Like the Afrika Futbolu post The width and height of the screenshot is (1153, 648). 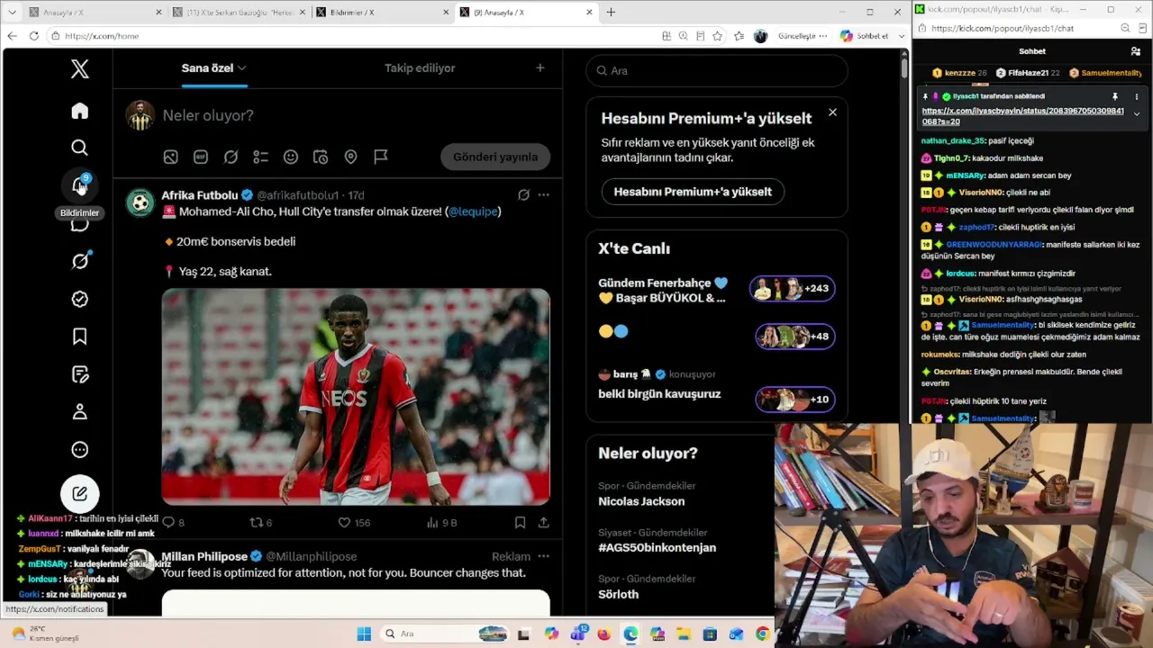tap(353, 522)
